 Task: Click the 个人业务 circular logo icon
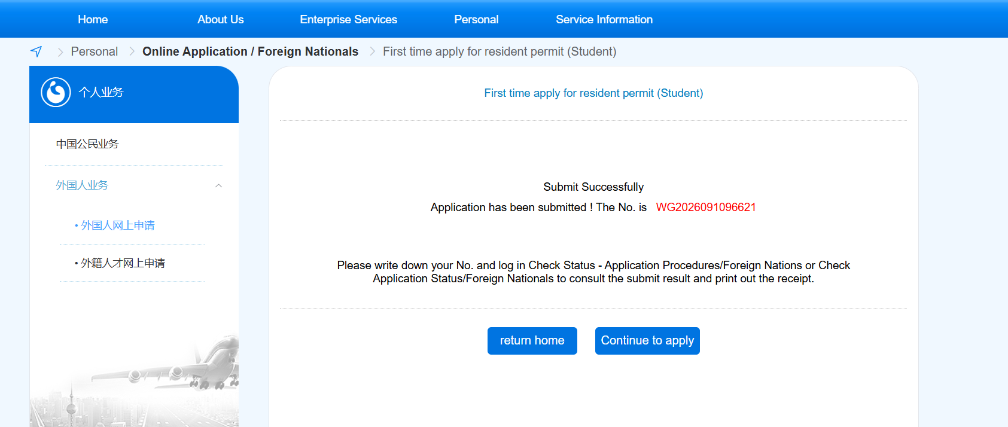[56, 92]
